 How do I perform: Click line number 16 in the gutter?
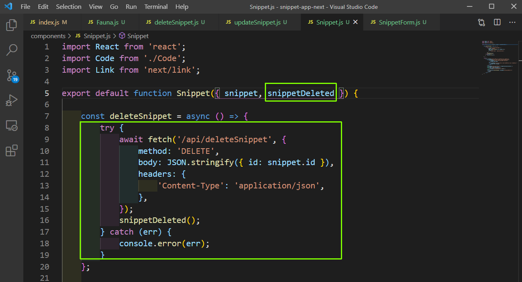coord(45,221)
